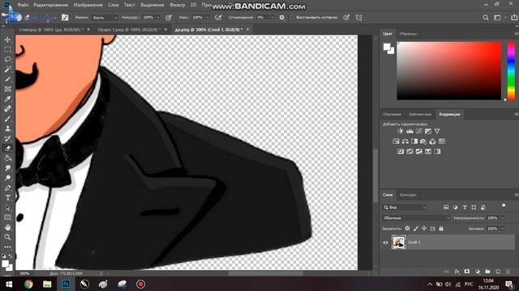This screenshot has height=291, width=519.
Task: Open the eraser mode Кисть dropdown
Action: [105, 18]
